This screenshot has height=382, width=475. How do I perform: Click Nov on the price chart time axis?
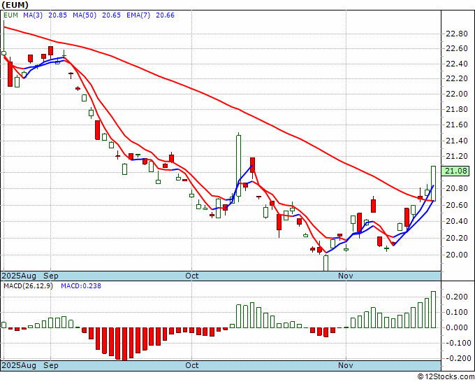coord(346,276)
